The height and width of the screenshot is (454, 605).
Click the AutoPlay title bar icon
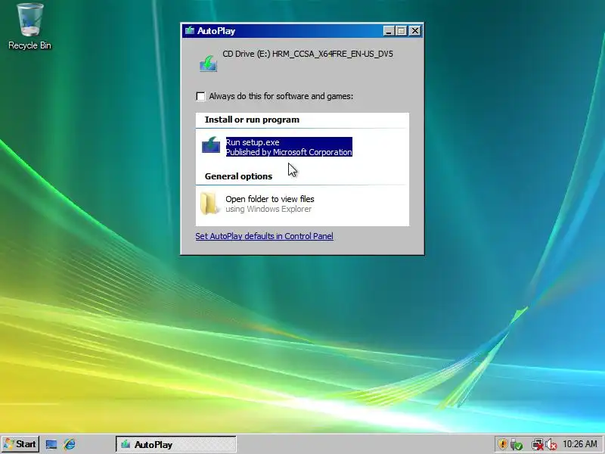click(x=190, y=30)
